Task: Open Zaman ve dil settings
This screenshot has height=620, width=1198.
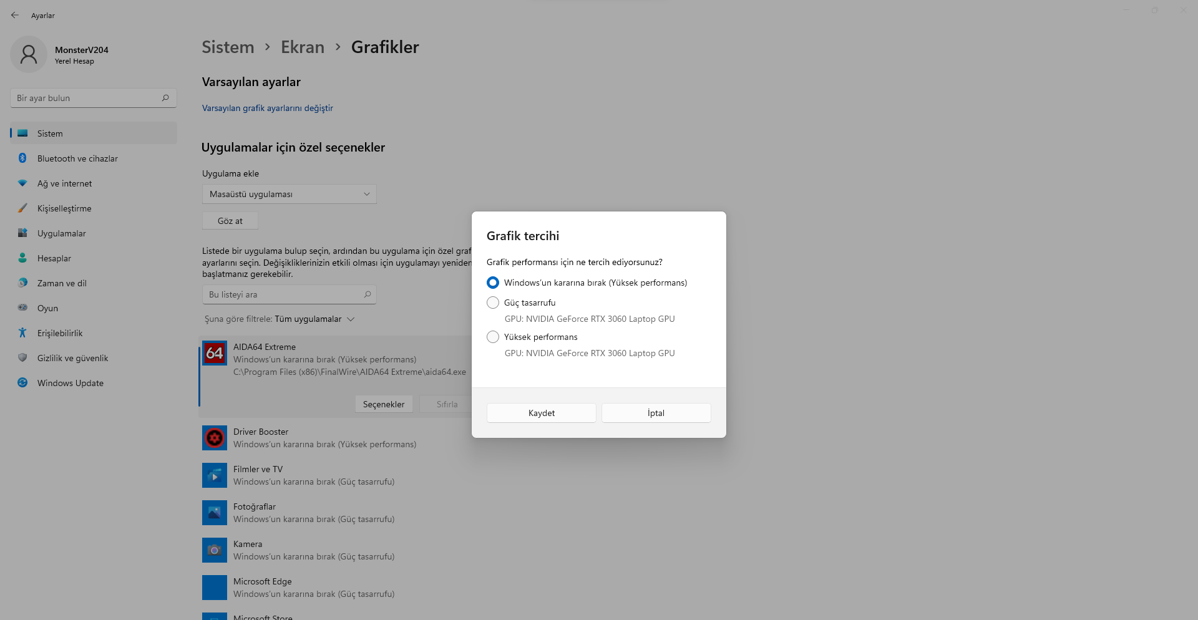Action: tap(94, 283)
